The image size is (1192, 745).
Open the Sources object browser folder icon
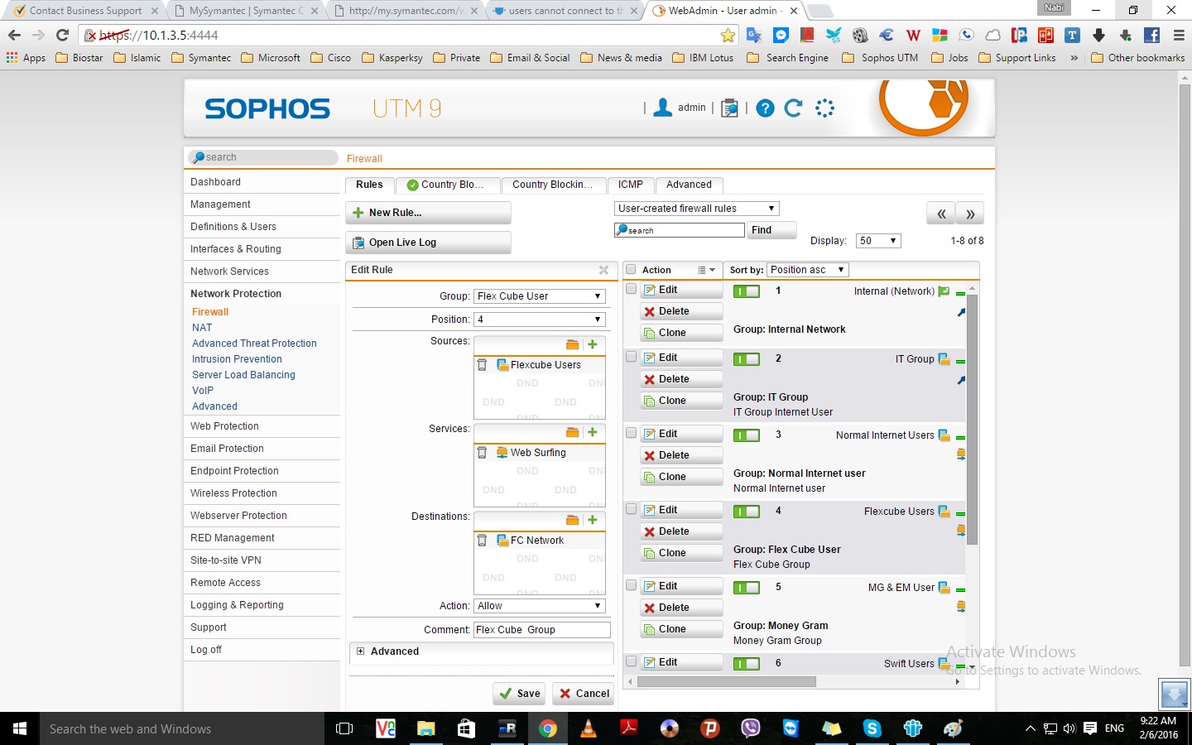pyautogui.click(x=572, y=344)
